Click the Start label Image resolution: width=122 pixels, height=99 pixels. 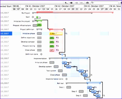(x=28, y=17)
